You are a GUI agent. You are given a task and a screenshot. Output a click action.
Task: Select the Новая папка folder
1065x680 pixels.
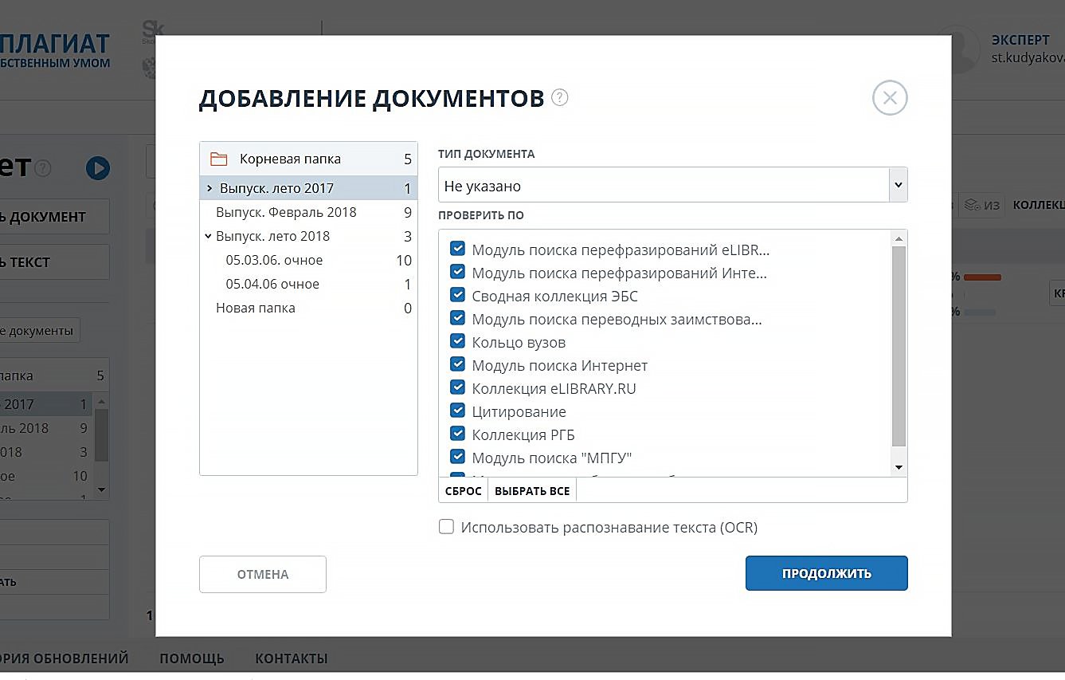click(308, 308)
